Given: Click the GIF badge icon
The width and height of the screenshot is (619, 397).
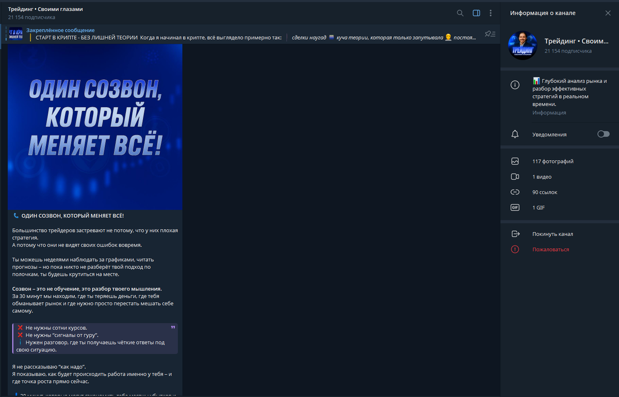Looking at the screenshot, I should click(x=515, y=208).
